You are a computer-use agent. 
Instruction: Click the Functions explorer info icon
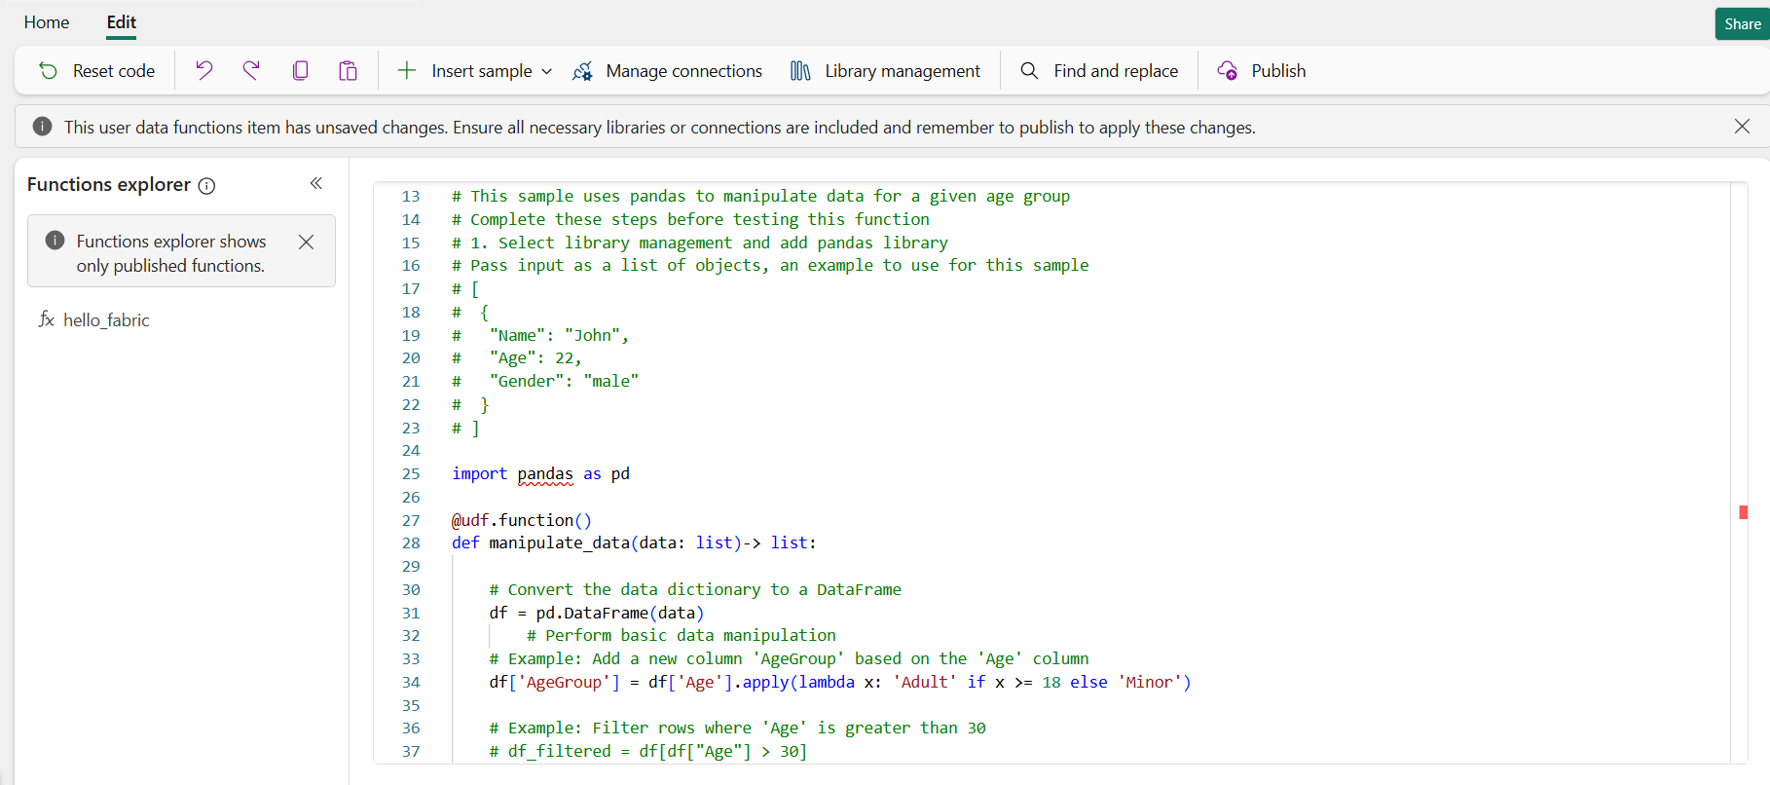point(206,186)
